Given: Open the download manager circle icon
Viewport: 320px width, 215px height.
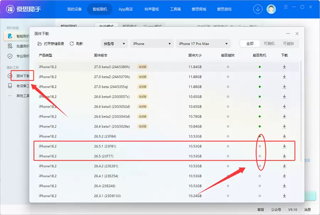Looking at the screenshot, I should (x=258, y=9).
